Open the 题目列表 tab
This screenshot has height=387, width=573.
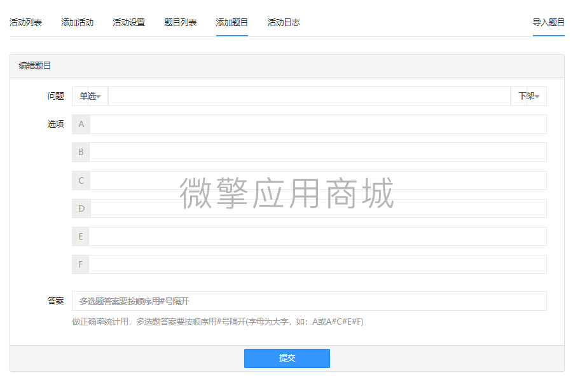click(x=181, y=23)
